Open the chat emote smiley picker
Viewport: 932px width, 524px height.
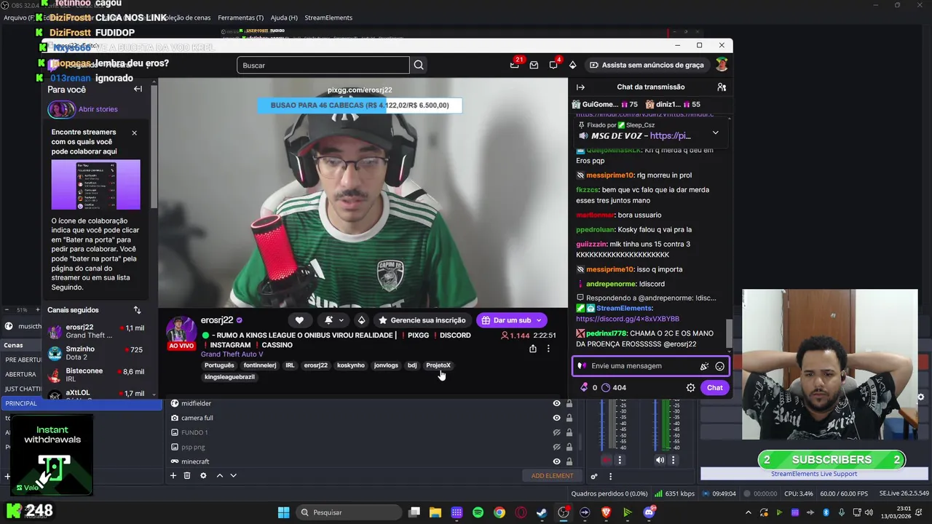click(719, 366)
